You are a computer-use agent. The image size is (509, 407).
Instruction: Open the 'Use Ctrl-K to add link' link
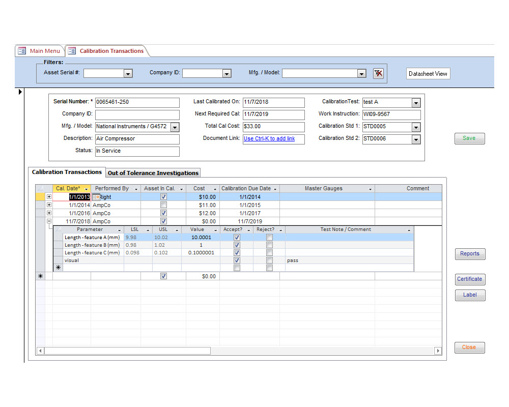pos(269,138)
